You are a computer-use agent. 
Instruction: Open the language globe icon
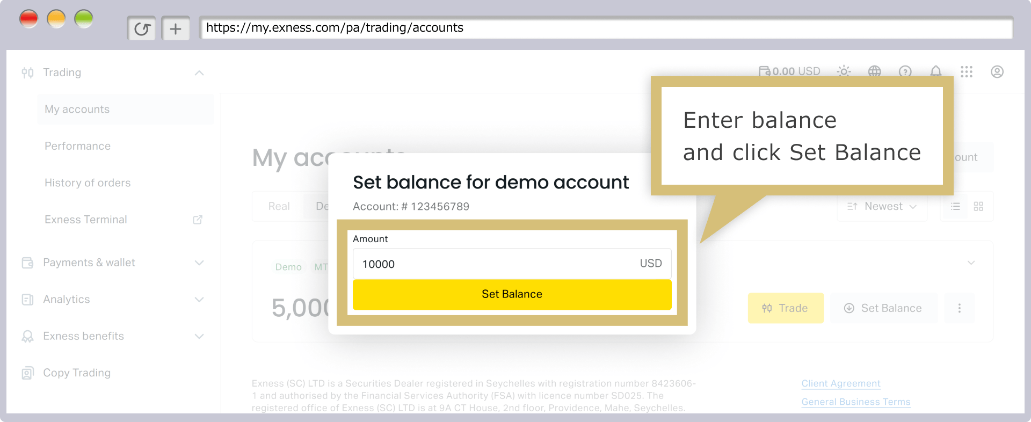pos(875,71)
